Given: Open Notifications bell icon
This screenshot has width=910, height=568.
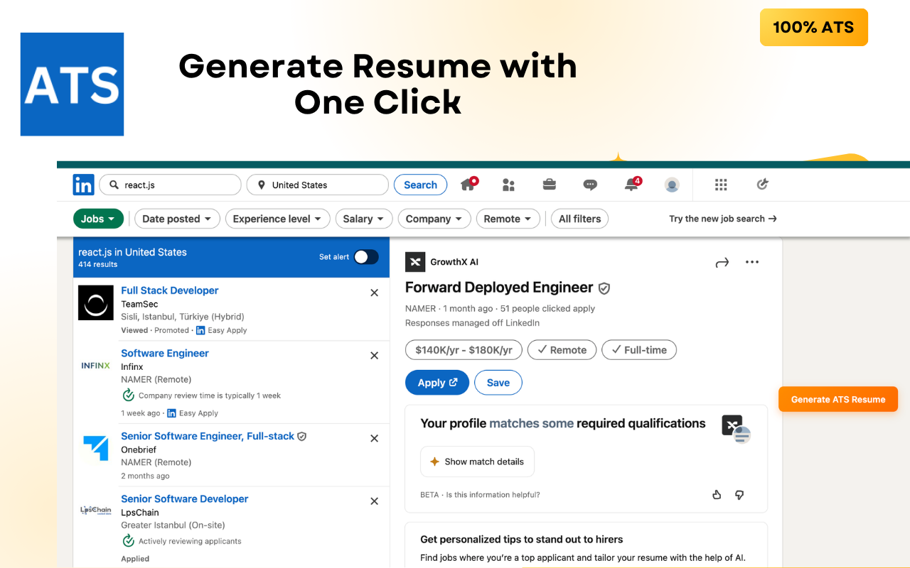Looking at the screenshot, I should click(632, 185).
